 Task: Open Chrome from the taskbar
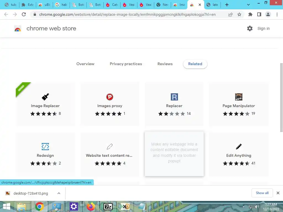(x=39, y=206)
